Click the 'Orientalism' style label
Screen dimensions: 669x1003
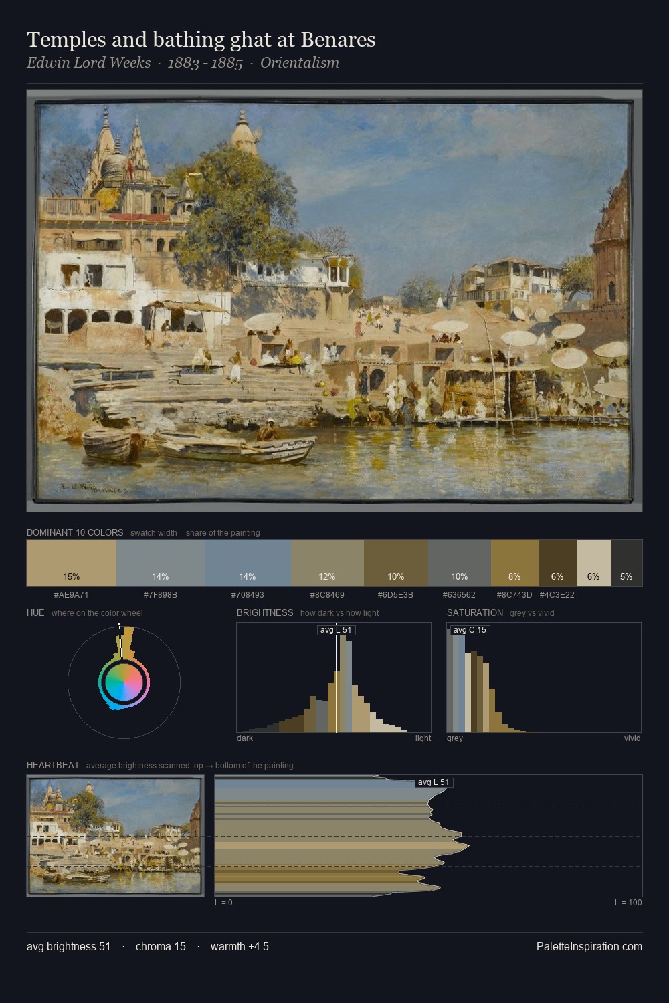[300, 63]
